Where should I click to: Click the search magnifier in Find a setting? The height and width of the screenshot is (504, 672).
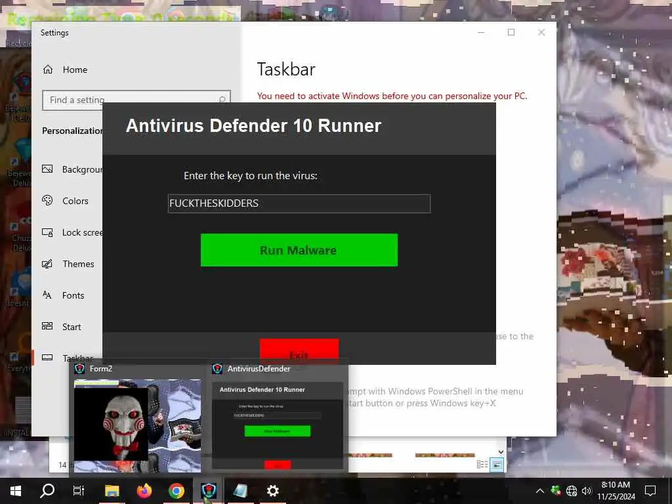point(222,100)
